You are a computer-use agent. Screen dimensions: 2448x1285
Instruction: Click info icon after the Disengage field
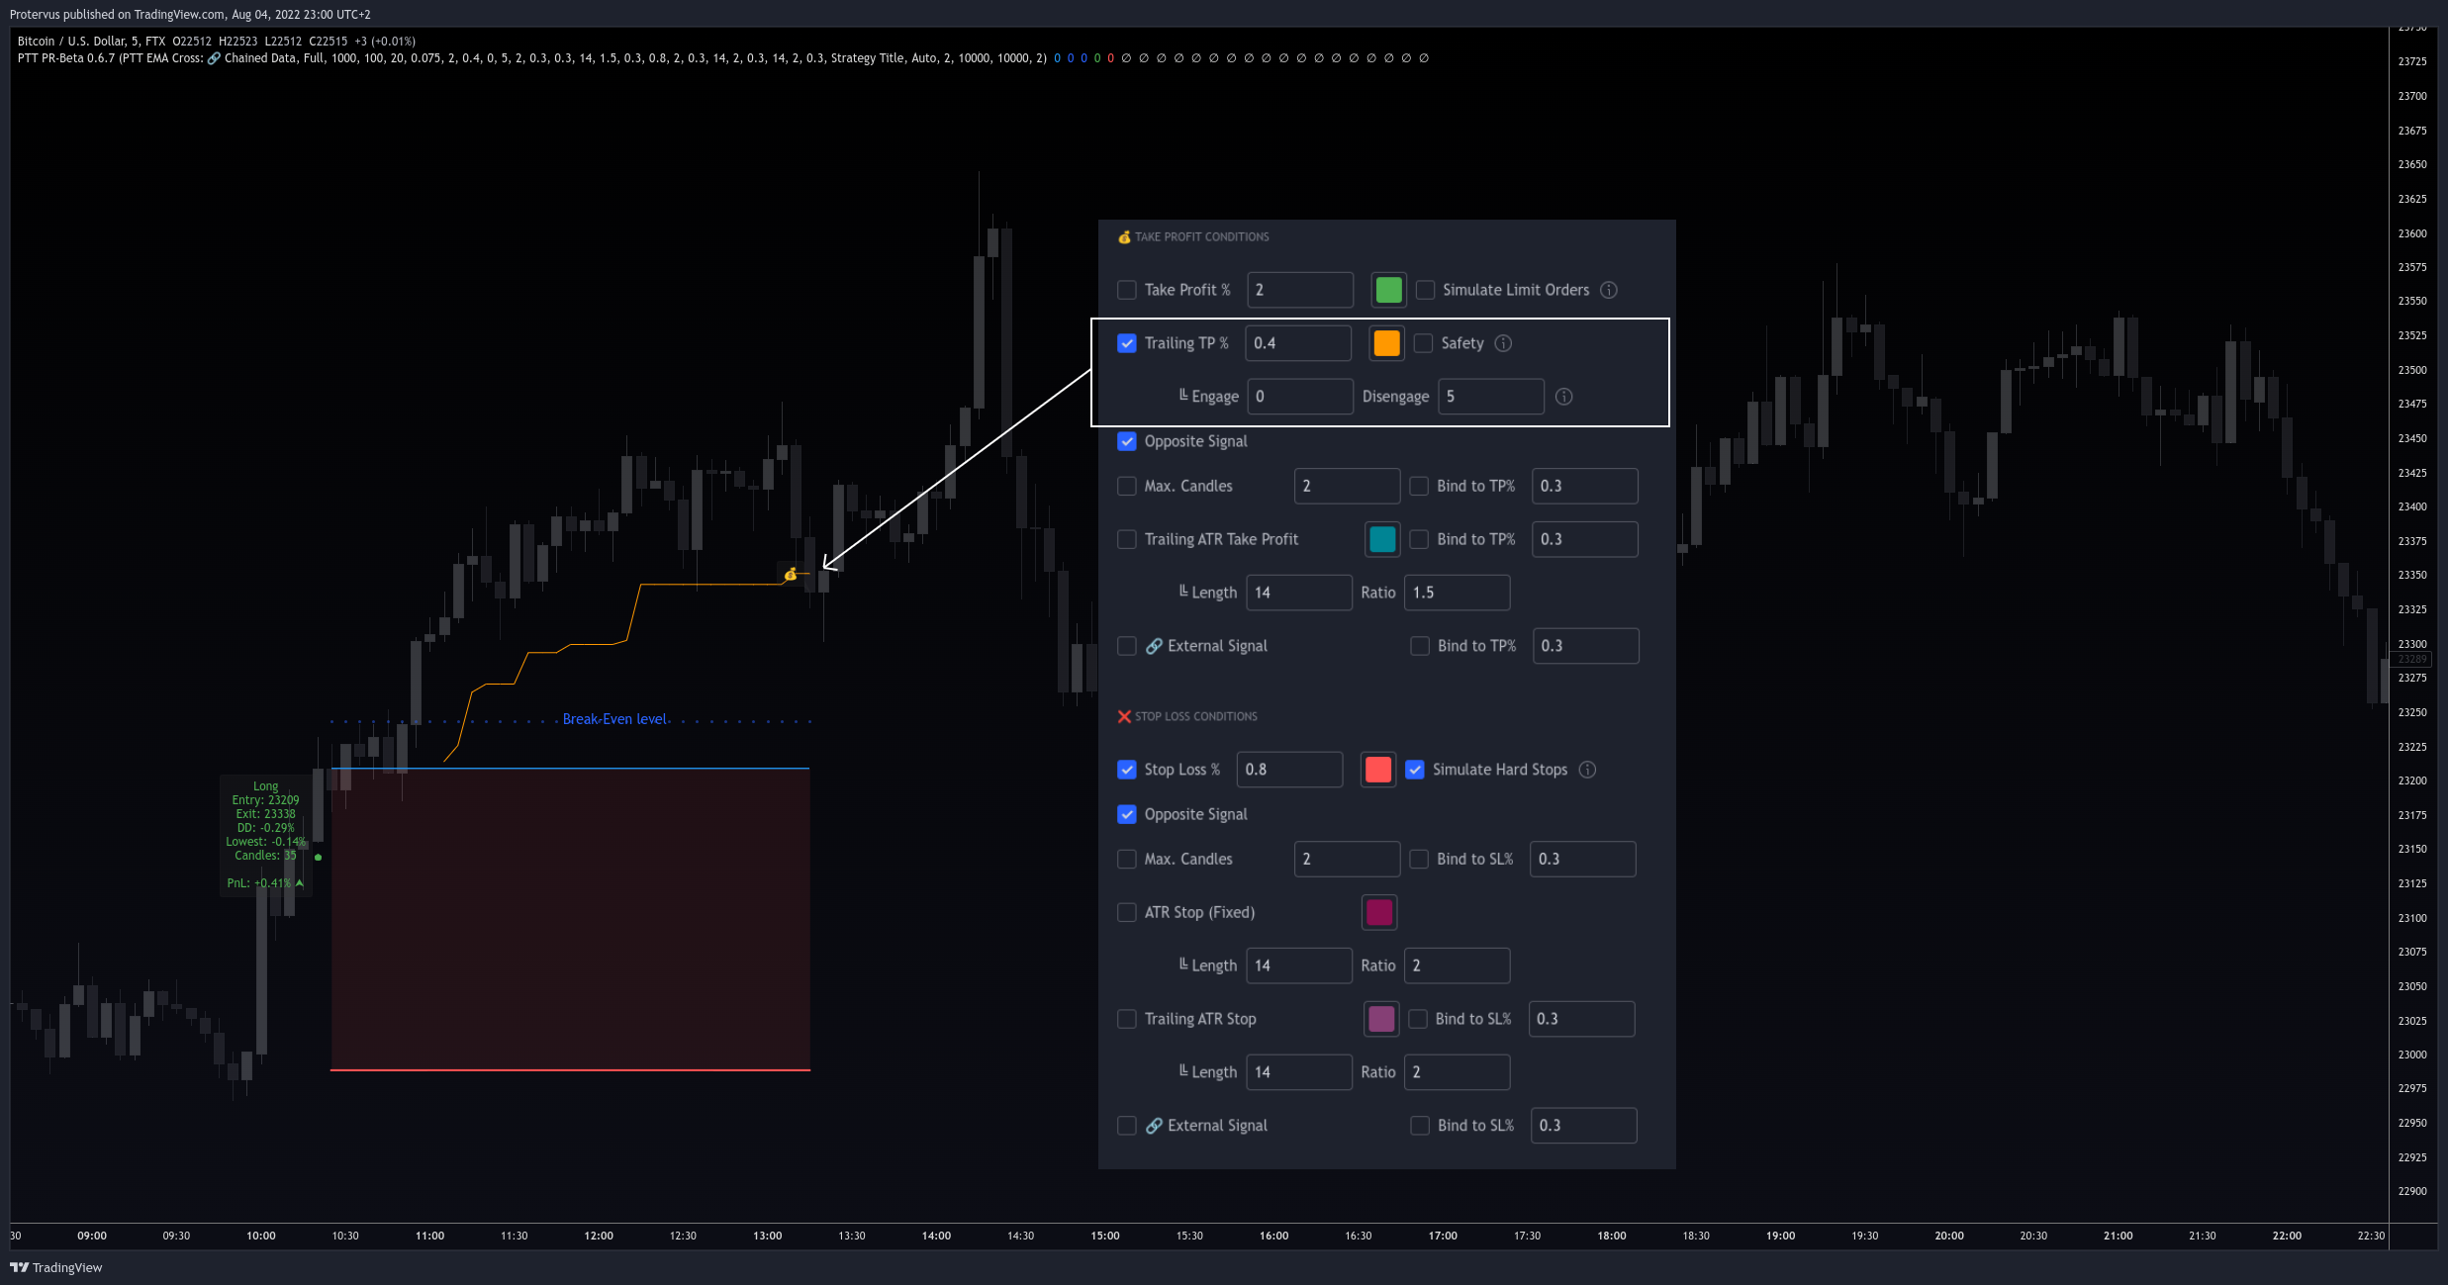coord(1563,397)
